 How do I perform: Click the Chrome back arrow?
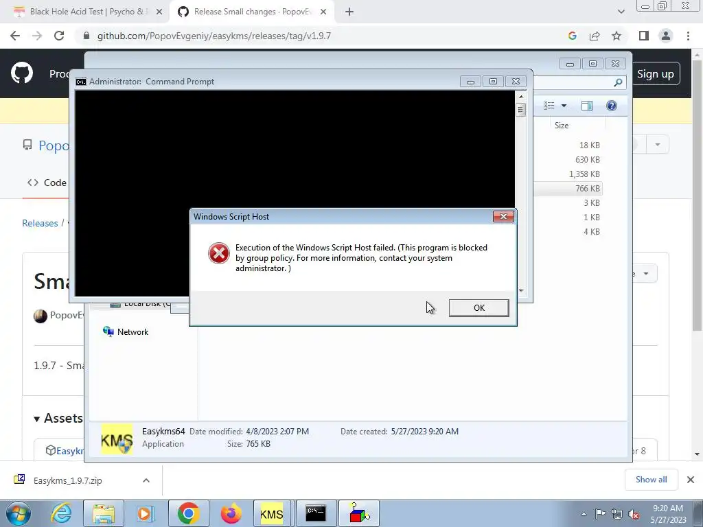point(15,36)
